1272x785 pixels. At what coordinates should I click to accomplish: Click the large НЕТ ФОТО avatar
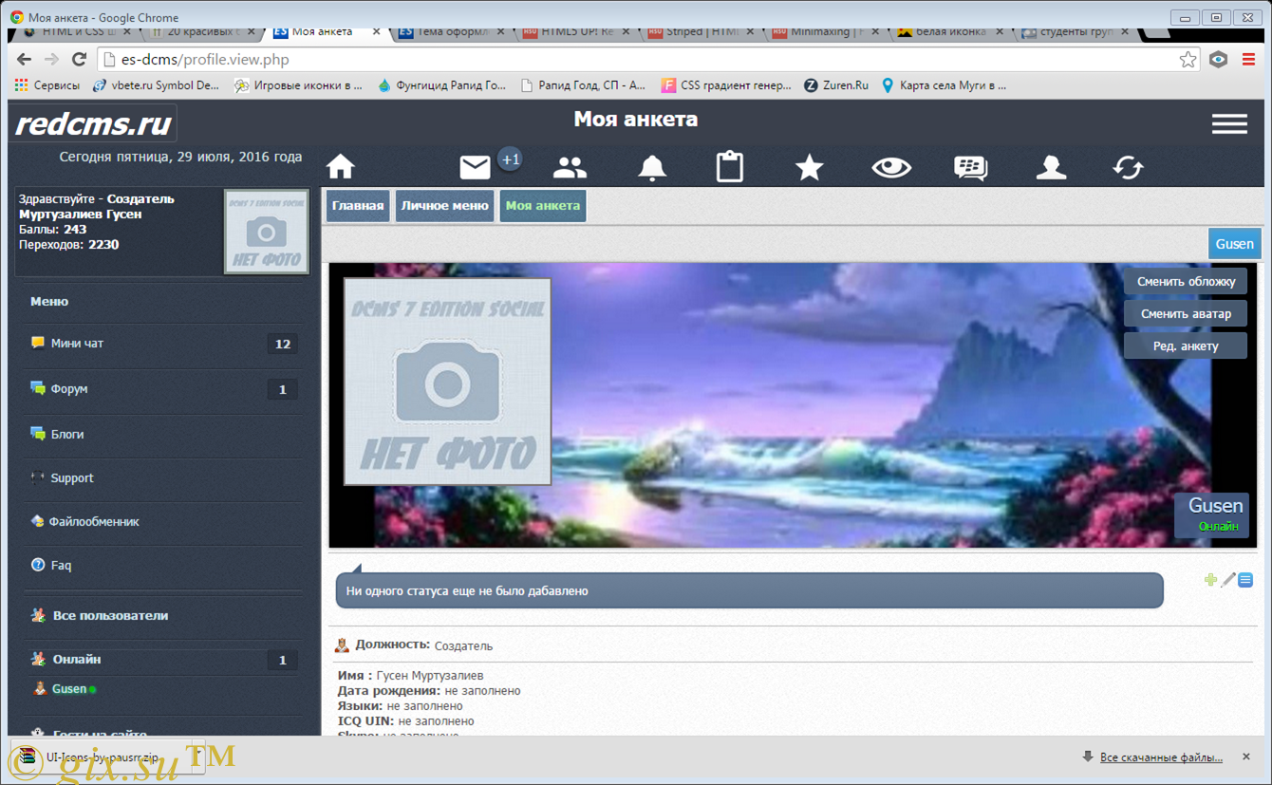point(447,382)
